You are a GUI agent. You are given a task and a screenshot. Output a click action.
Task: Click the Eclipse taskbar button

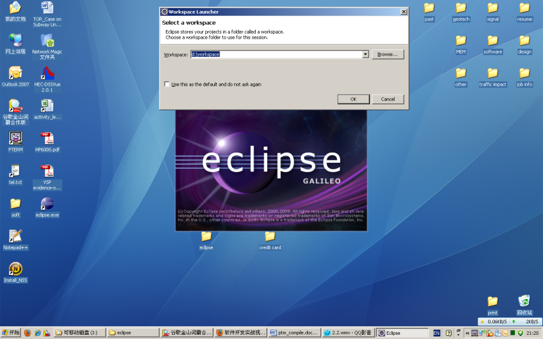(x=402, y=333)
